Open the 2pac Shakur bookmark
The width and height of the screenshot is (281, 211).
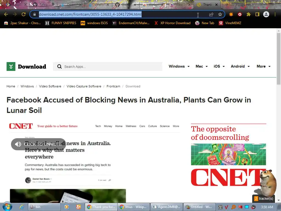pyautogui.click(x=23, y=23)
